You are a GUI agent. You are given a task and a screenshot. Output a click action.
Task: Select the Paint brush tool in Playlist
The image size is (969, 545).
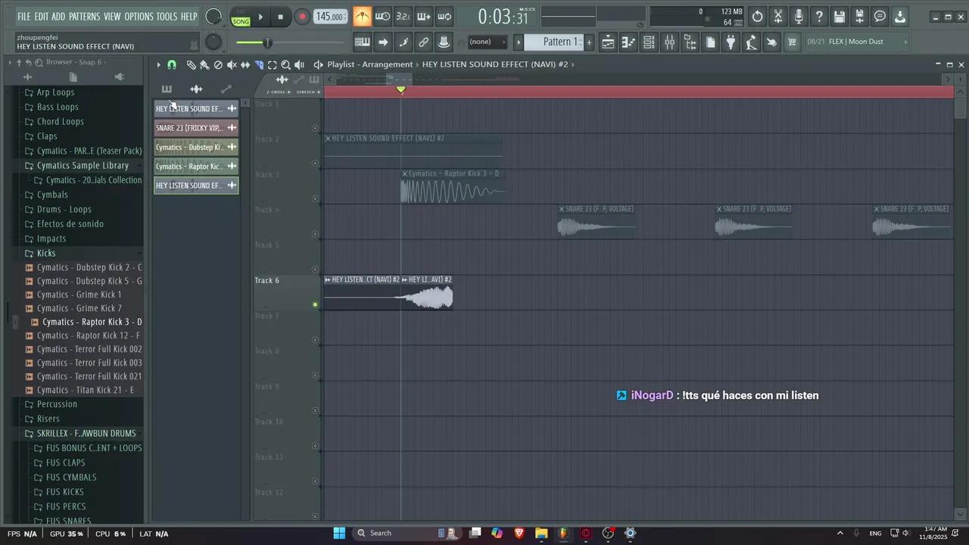click(x=204, y=65)
